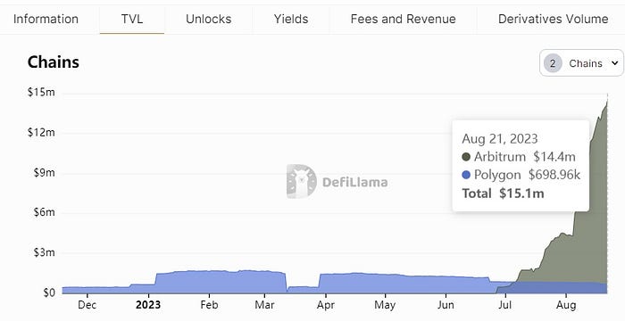Open the Yields tab
The width and height of the screenshot is (625, 321).
291,19
